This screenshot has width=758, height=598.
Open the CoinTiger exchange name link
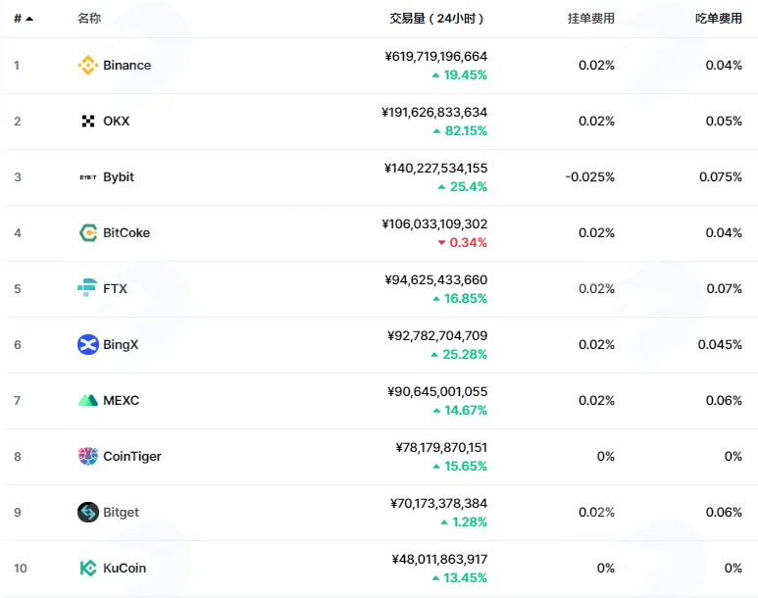point(132,457)
